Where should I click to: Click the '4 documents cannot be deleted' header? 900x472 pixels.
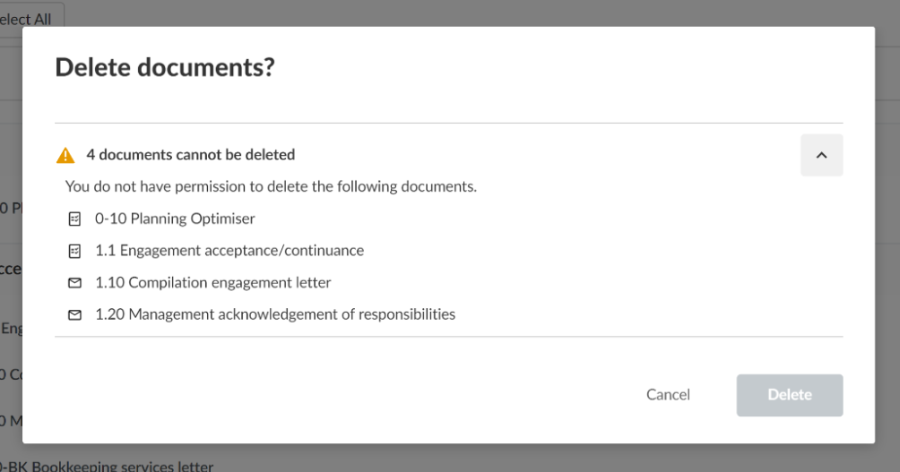191,155
